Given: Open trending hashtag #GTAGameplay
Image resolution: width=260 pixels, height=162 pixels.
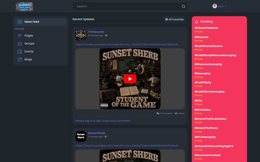Looking at the screenshot, I should tap(205, 137).
